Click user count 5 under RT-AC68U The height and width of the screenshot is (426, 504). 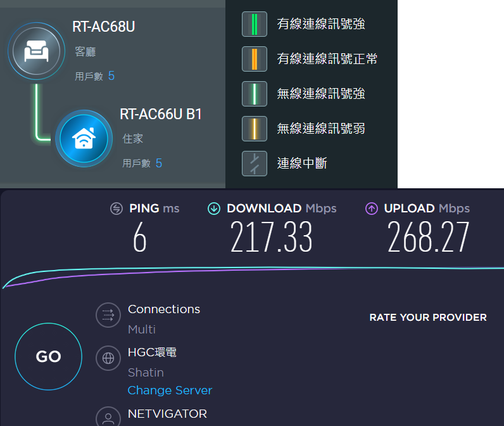(111, 76)
